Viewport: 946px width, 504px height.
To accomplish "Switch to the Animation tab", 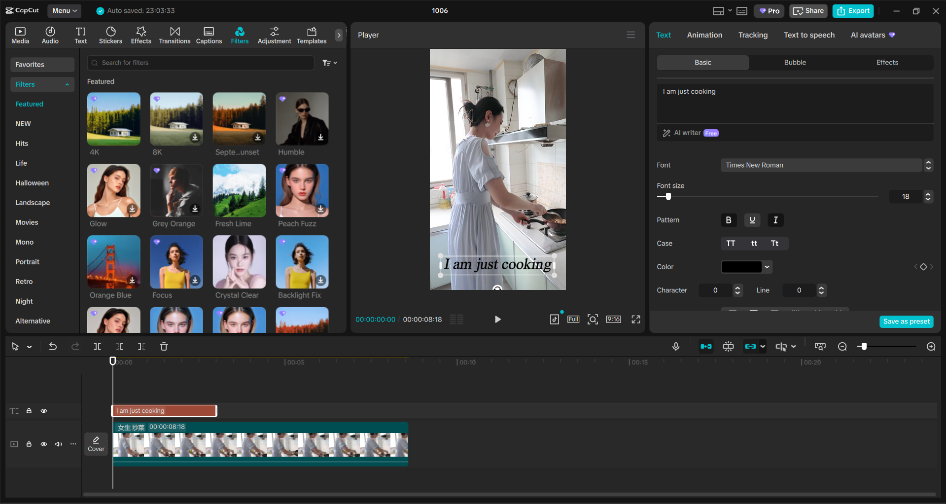I will click(704, 35).
